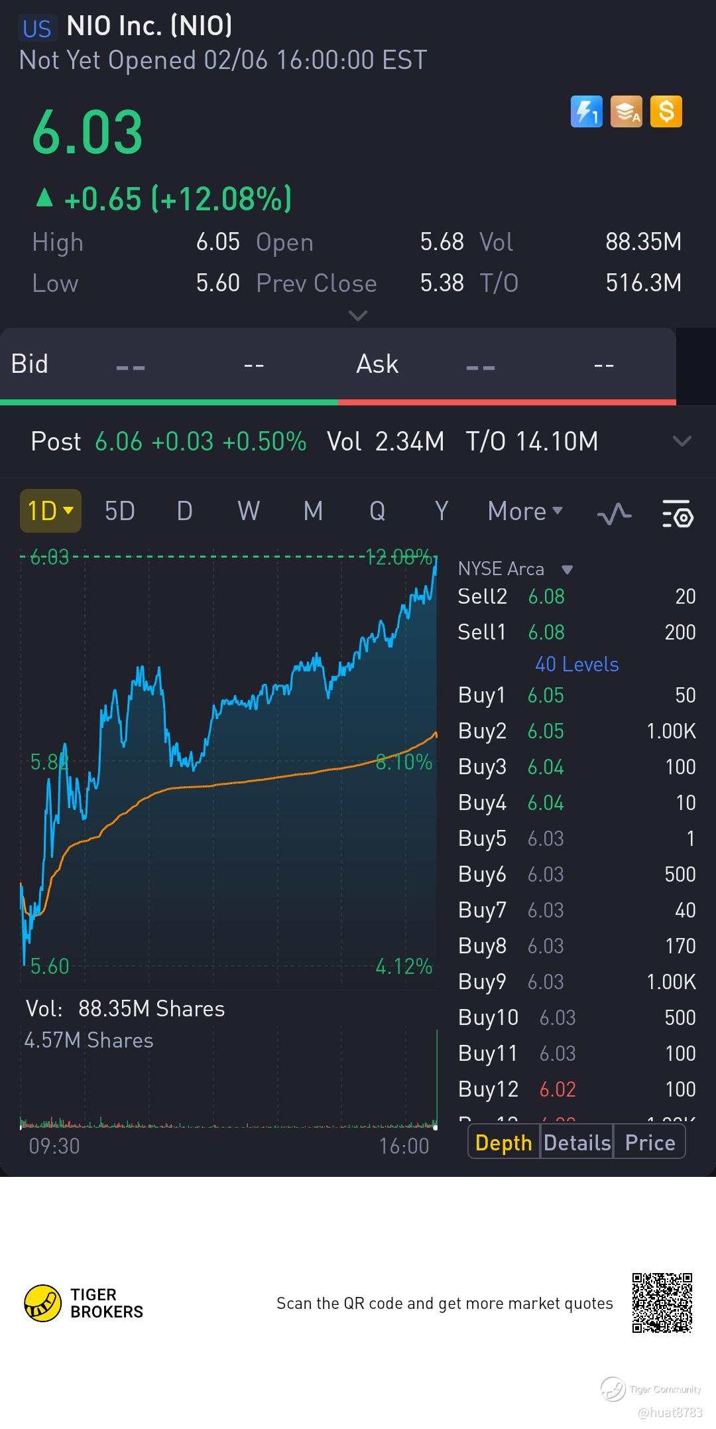The image size is (716, 1429).
Task: Tap the Scan the QR code text
Action: pos(444,1303)
